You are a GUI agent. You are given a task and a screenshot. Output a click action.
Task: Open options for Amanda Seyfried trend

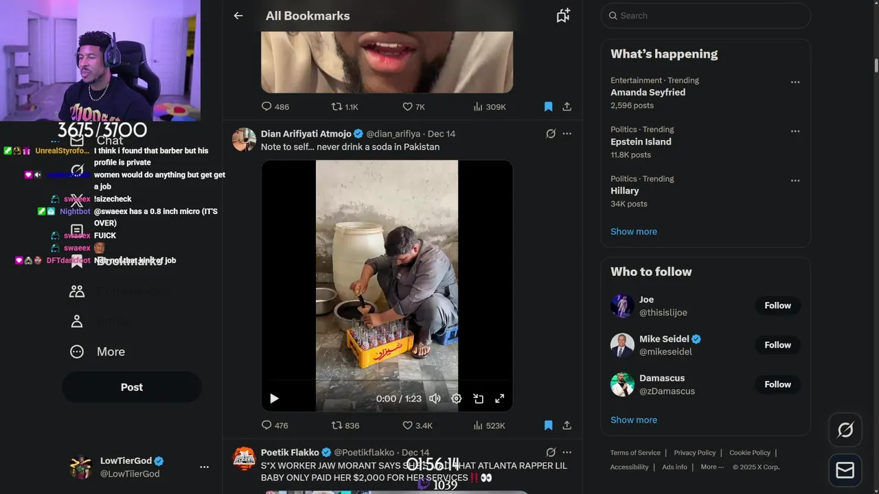pyautogui.click(x=795, y=82)
